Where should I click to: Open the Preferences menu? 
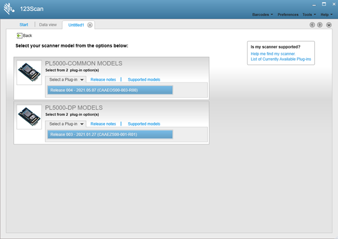point(288,14)
